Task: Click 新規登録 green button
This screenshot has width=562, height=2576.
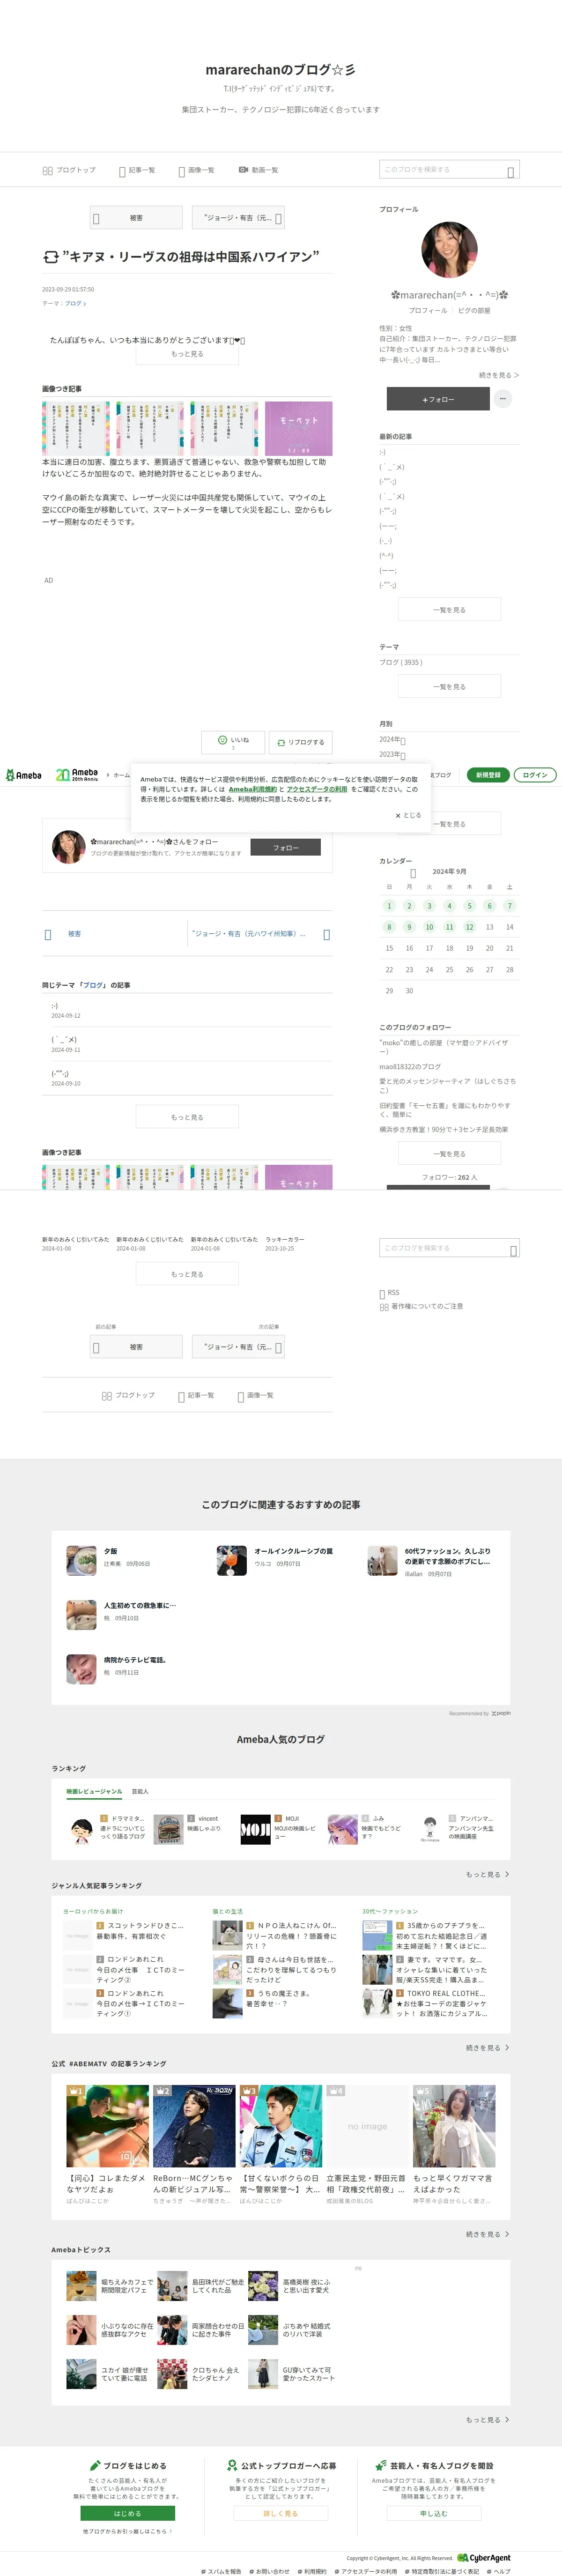Action: 488,775
